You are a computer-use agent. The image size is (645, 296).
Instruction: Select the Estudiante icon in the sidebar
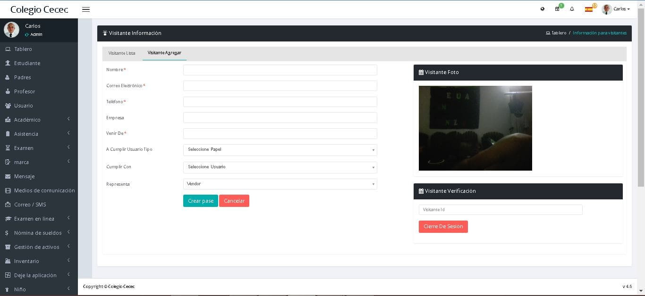pyautogui.click(x=8, y=63)
